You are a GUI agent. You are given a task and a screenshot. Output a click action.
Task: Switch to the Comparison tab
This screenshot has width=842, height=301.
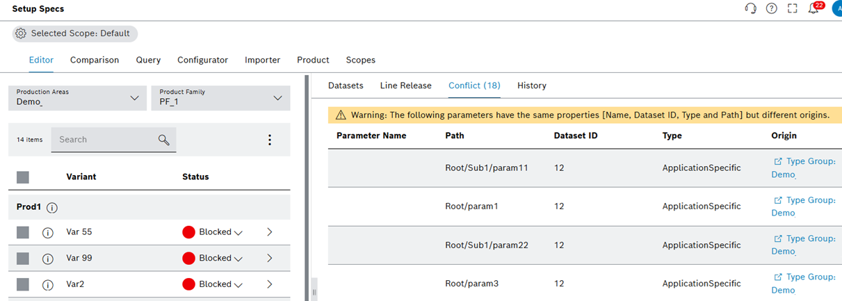[95, 60]
